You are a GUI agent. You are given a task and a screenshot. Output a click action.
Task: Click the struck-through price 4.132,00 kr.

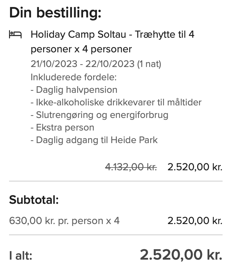(x=131, y=167)
